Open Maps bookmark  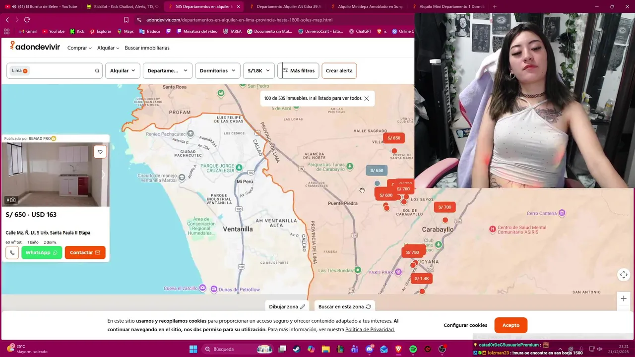pos(125,31)
